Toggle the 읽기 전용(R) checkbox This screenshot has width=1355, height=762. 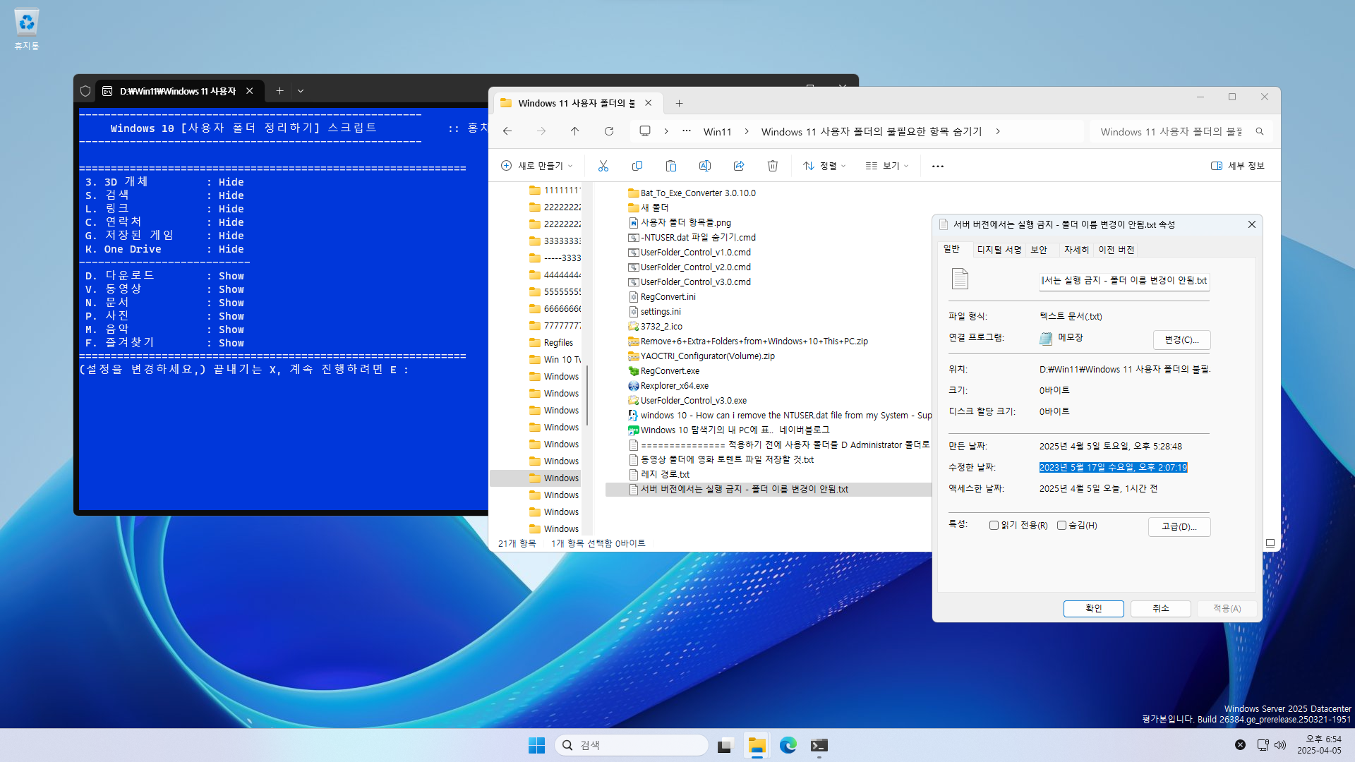tap(994, 525)
